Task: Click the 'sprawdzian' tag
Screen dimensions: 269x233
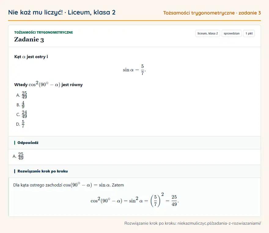Action: 231,33
